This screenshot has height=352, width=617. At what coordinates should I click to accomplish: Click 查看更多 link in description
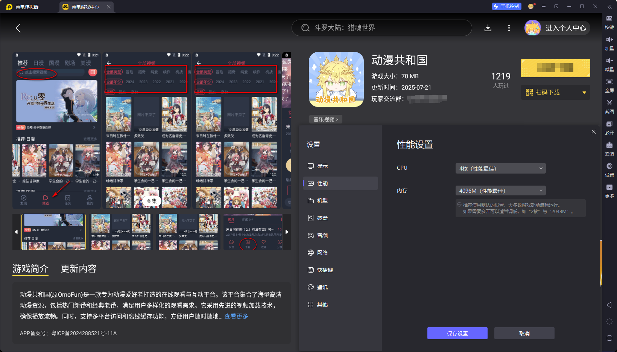click(x=236, y=316)
